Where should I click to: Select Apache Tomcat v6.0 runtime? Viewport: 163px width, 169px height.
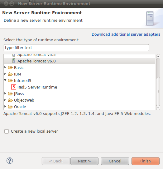click(79, 61)
